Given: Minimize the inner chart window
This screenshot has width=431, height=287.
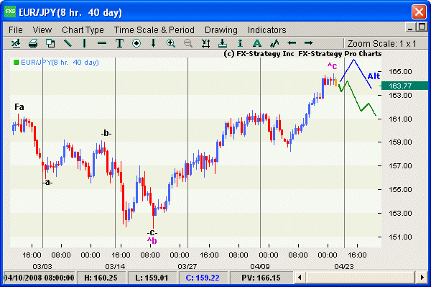Looking at the screenshot, I should pos(410,27).
